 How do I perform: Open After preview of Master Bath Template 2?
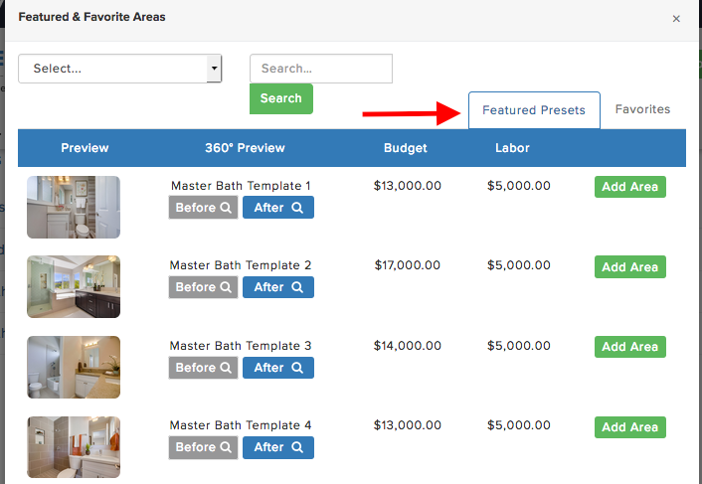pos(278,287)
